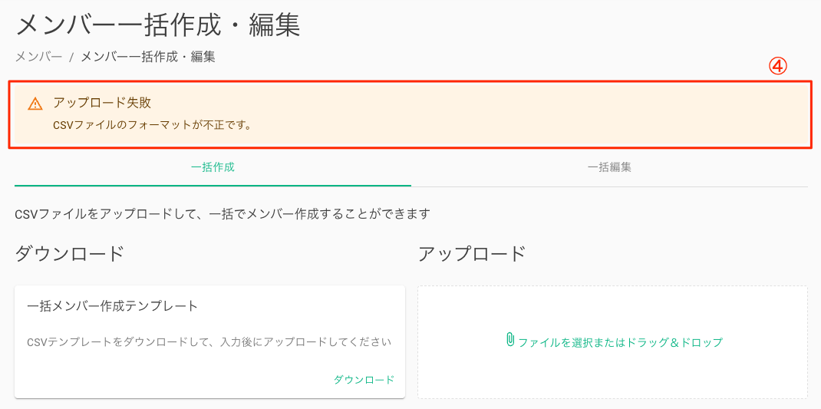Click the template download card body
The height and width of the screenshot is (409, 821).
pyautogui.click(x=209, y=342)
